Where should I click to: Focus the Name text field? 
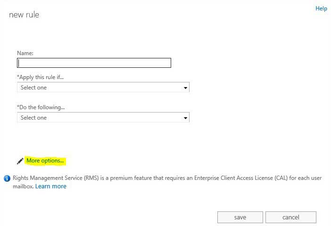(x=94, y=63)
